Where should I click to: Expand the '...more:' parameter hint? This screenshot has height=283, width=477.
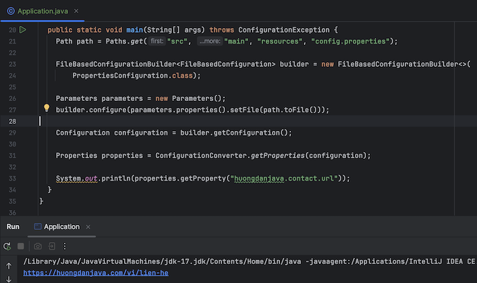point(210,41)
